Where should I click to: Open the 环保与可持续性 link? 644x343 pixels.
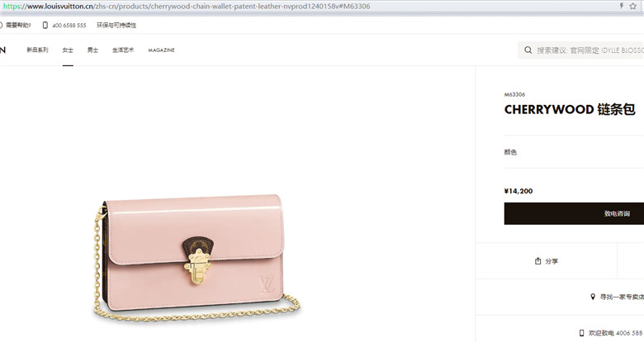(116, 25)
